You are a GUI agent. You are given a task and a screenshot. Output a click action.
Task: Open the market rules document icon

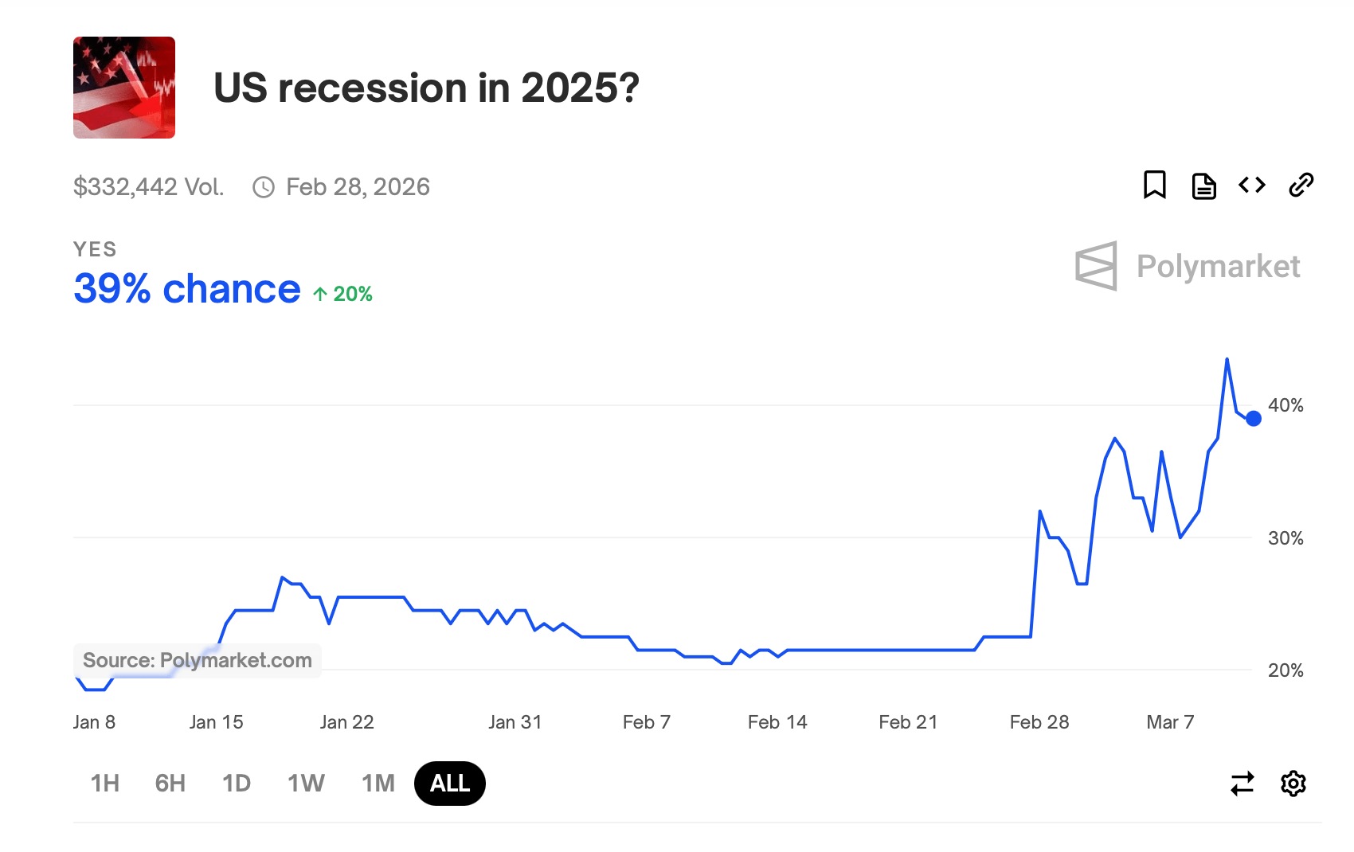1203,186
